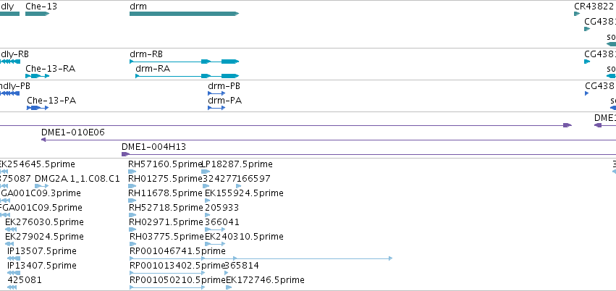616x291 pixels.
Task: Click the RH57160.5prime EST label
Action: pos(165,164)
